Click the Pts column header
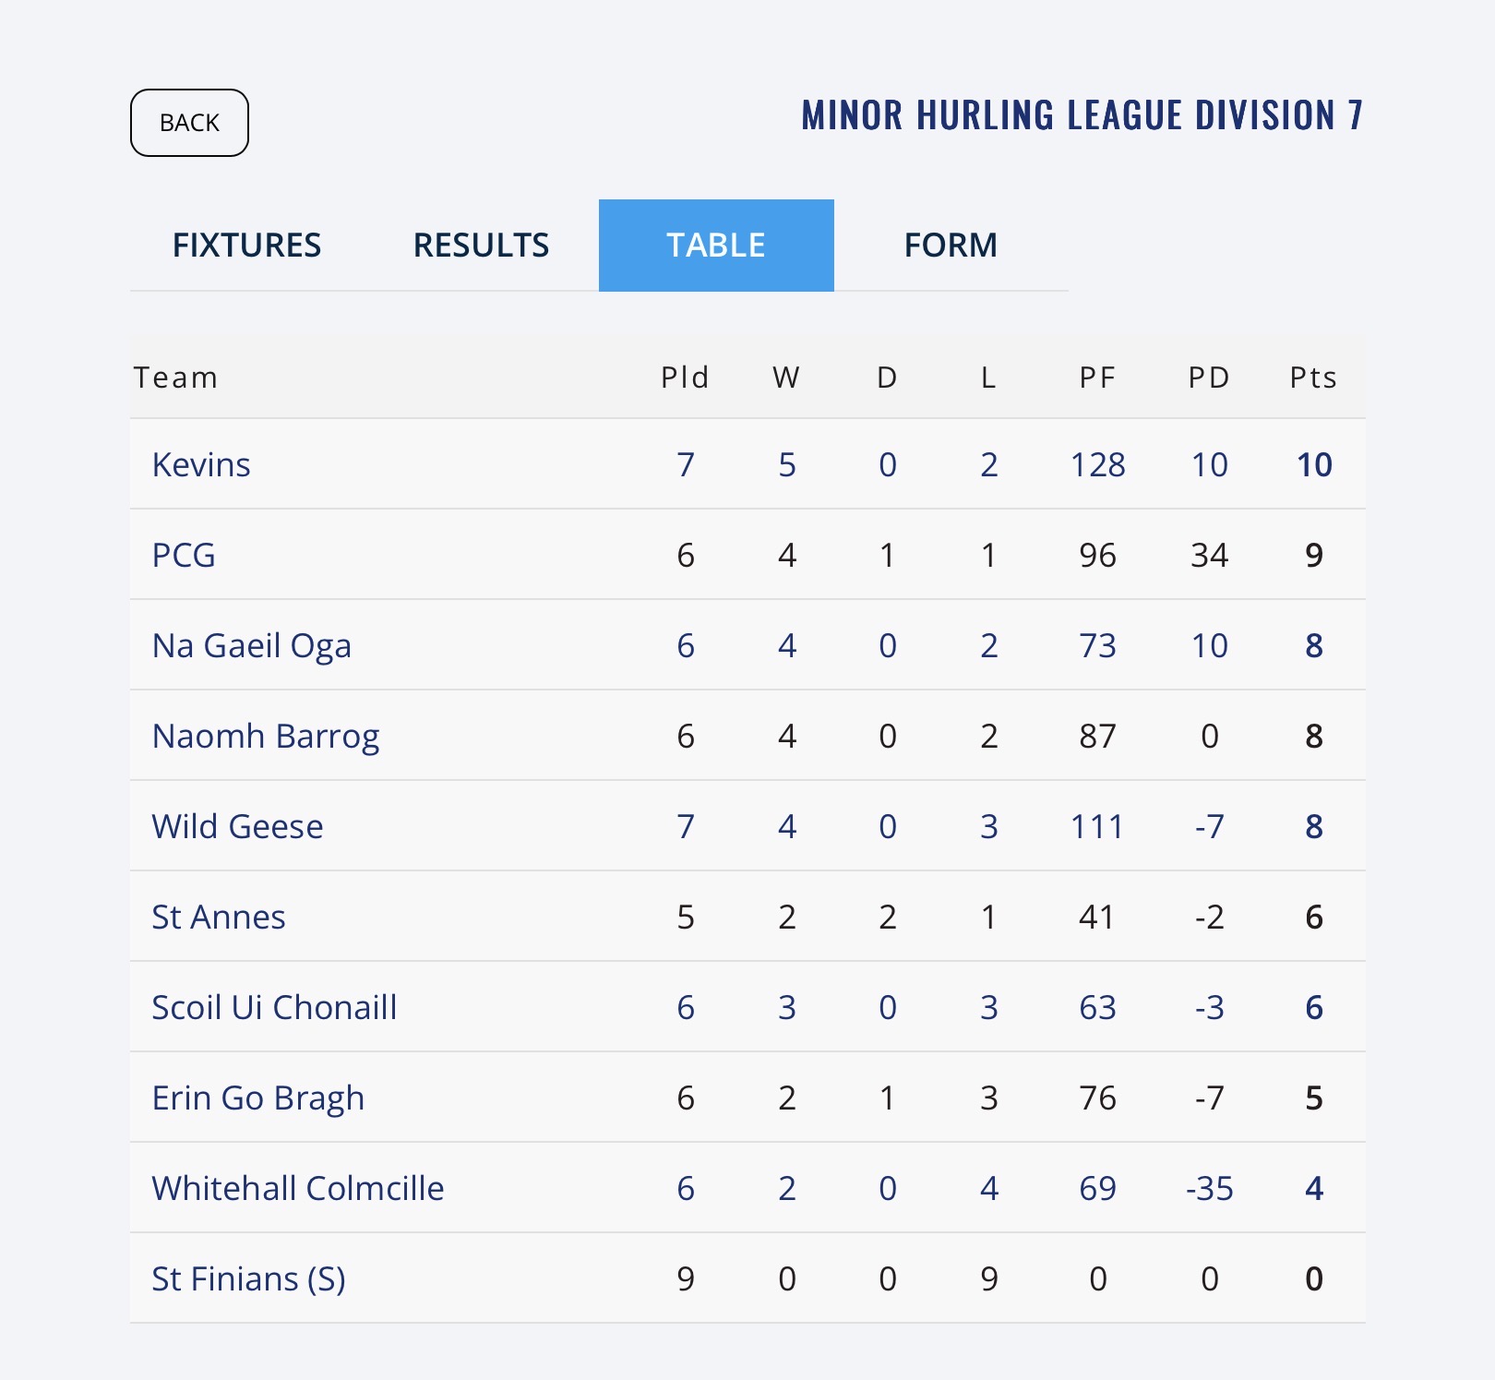 [x=1313, y=378]
